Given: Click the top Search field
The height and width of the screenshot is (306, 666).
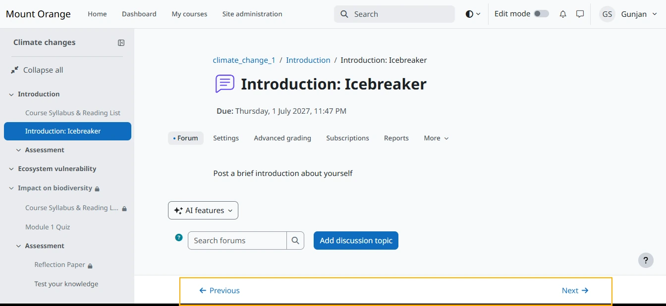Looking at the screenshot, I should (394, 14).
